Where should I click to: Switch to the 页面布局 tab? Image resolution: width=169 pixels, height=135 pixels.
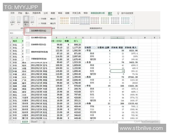[36, 13]
